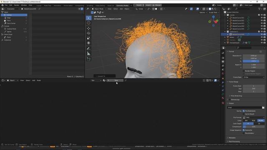The image size is (267, 150).
Task: Toggle the Overwrite checkbox
Action: (244, 130)
